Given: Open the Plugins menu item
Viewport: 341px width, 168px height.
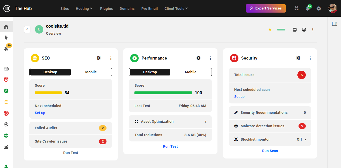Looking at the screenshot, I should pos(106,8).
